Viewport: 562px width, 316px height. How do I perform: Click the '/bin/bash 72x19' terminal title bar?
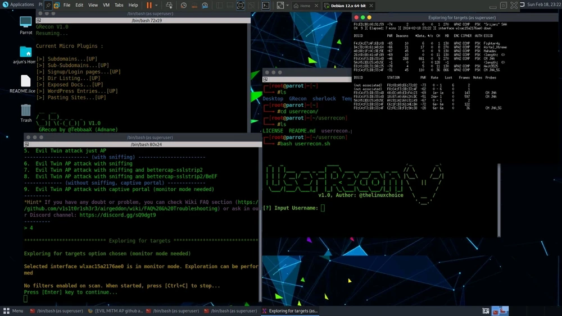[143, 20]
